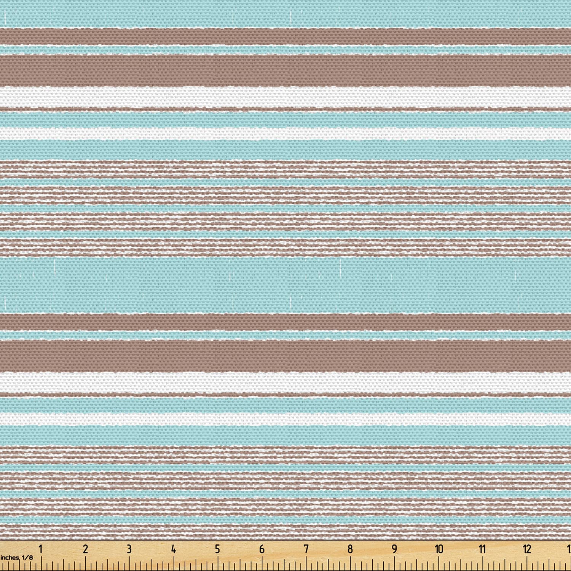Image resolution: width=571 pixels, height=571 pixels.
Task: Click the number 5 on the ruler
Action: (x=217, y=549)
